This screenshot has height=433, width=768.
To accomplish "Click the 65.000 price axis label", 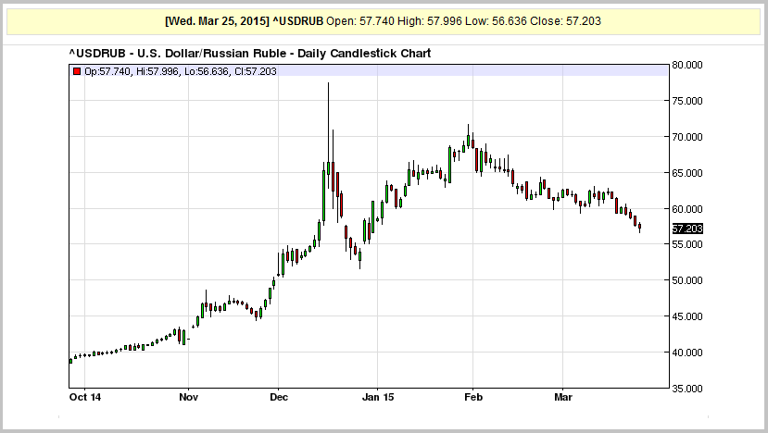I will (687, 173).
